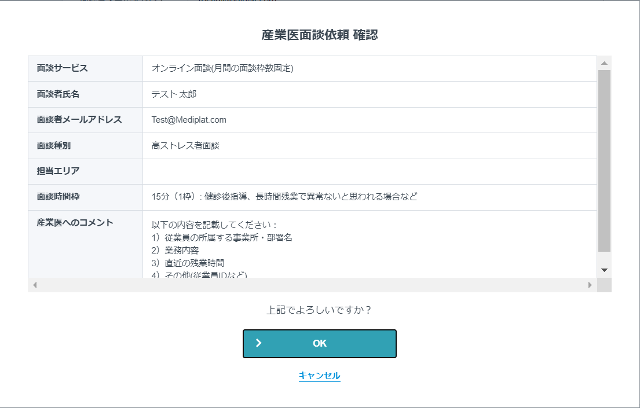Click the horizontal scrollbar right arrow
The height and width of the screenshot is (408, 640).
(x=590, y=284)
